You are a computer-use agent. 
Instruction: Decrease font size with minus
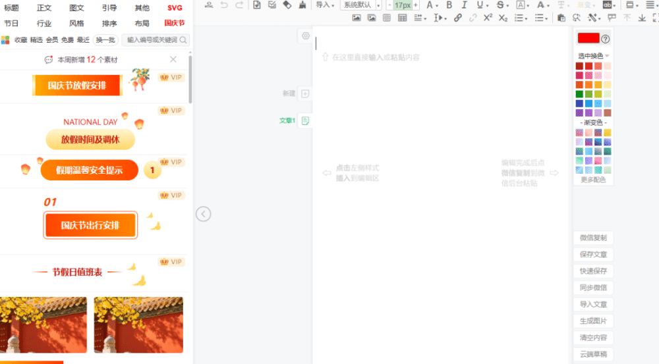point(389,5)
